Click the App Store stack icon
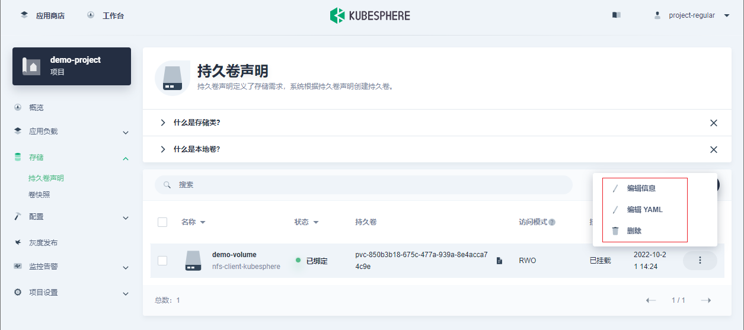The image size is (744, 330). click(24, 15)
